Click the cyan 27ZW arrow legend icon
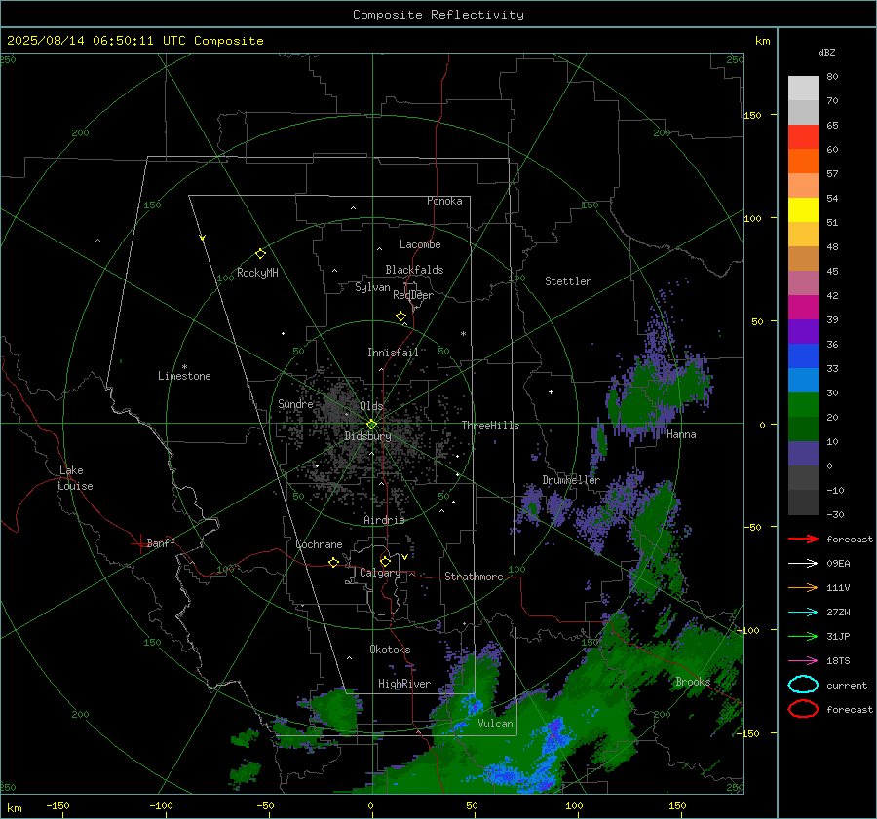 [803, 613]
